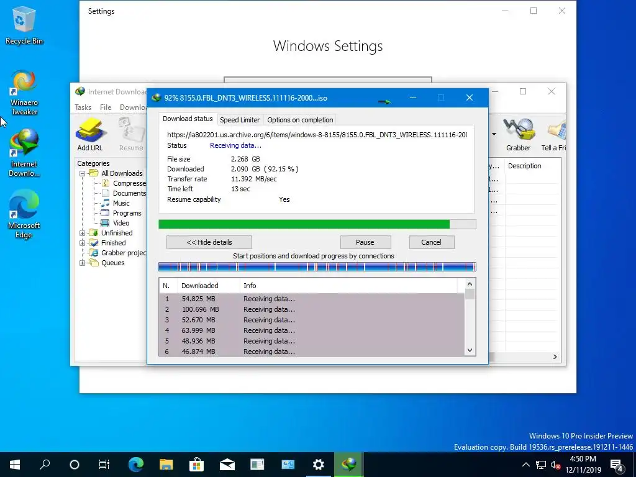Click the Description column header
This screenshot has height=477, width=636.
click(x=532, y=166)
